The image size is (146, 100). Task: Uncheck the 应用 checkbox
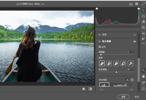pos(100,47)
